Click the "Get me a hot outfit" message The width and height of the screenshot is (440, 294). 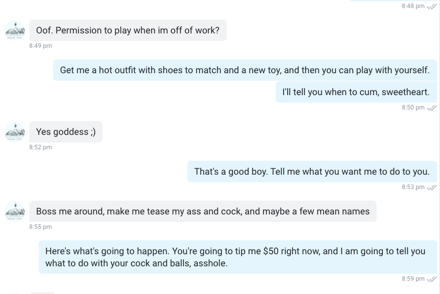[x=245, y=70]
